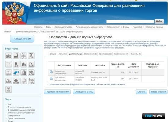Open В процессе подведения итогов link
The image size is (168, 122).
[x=21, y=110]
